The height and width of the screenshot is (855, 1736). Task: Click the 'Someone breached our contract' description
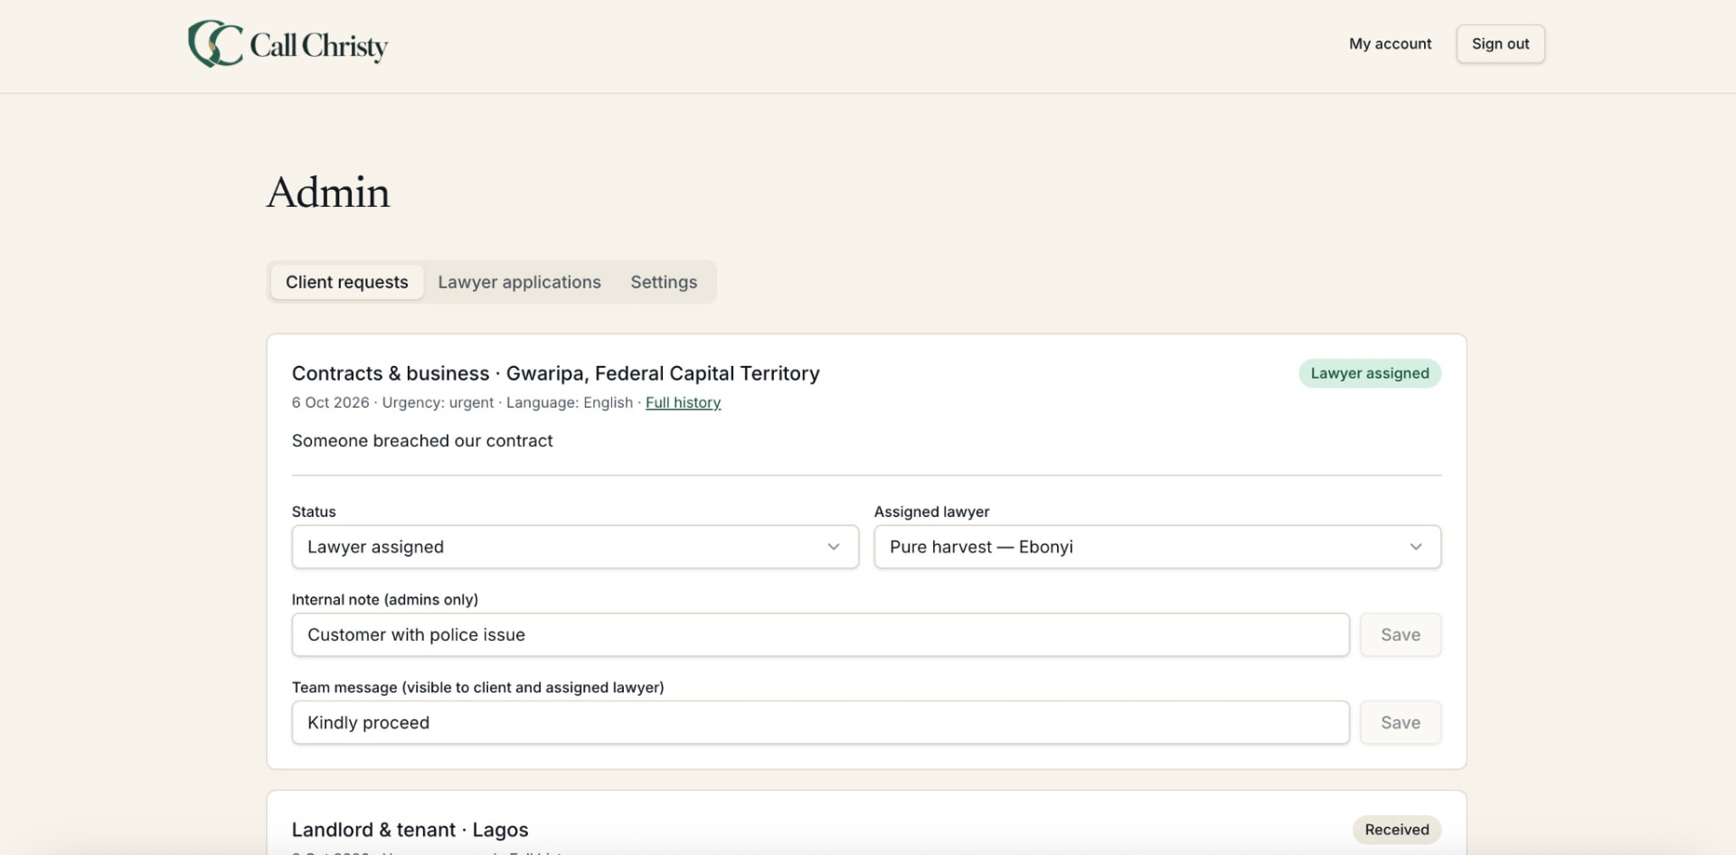422,440
